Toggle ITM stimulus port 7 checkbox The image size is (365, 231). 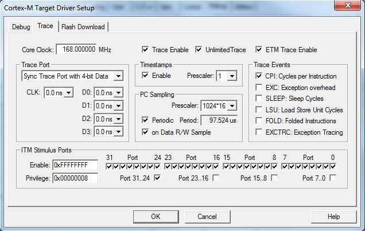(285, 166)
